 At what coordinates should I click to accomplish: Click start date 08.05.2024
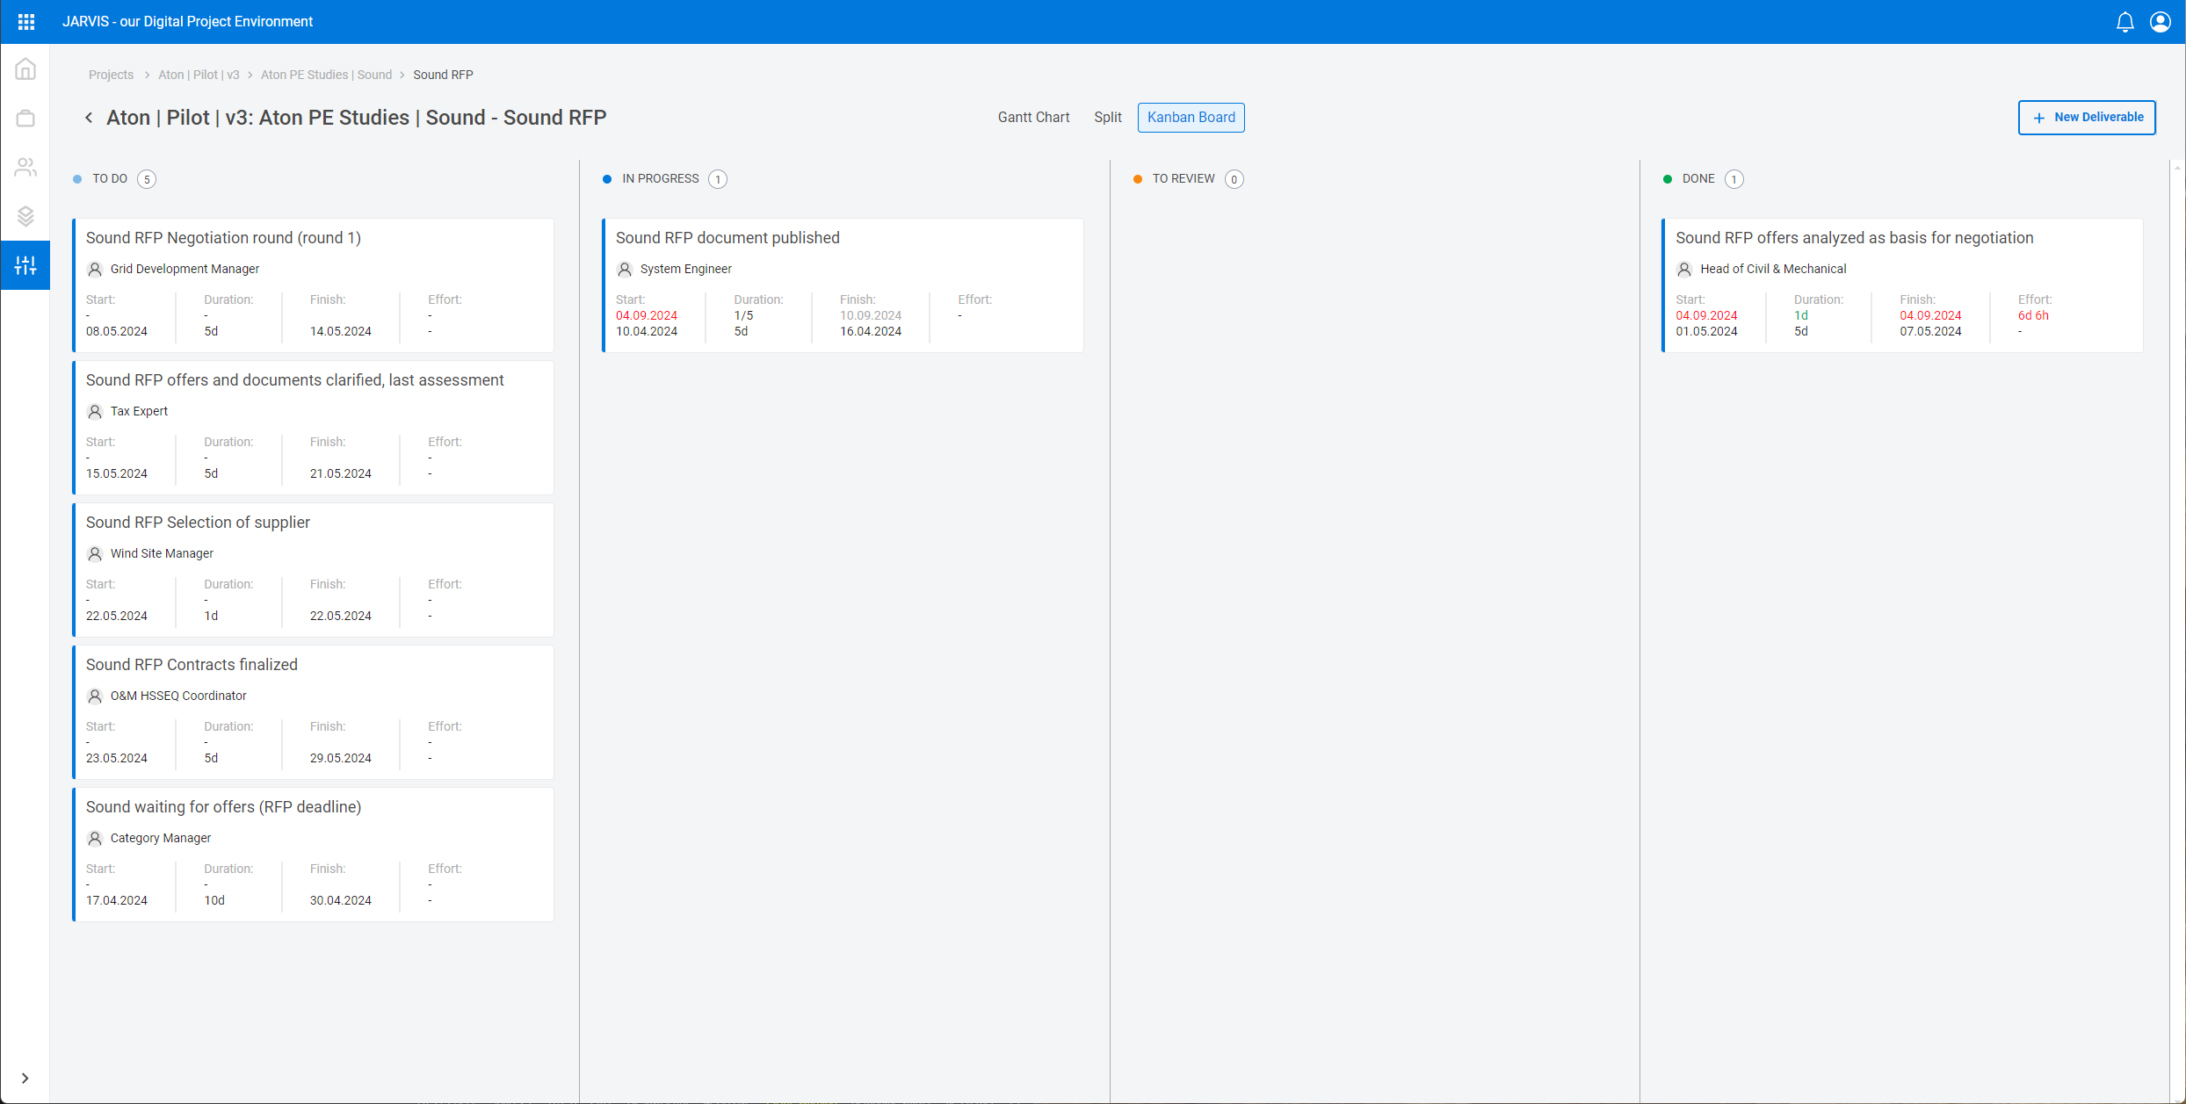pos(117,331)
